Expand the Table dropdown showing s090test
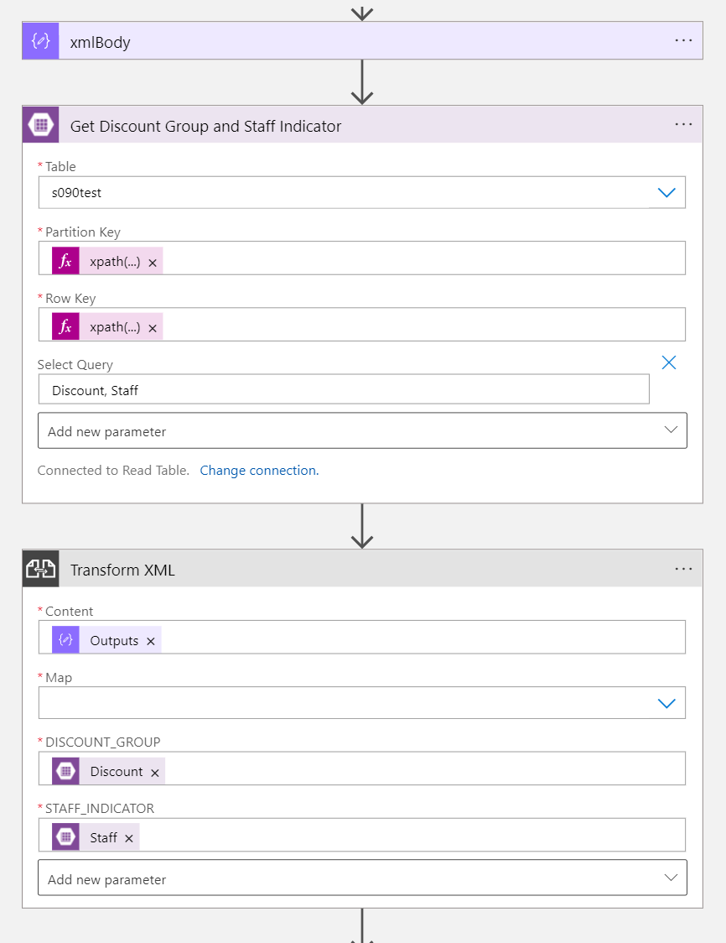Viewport: 726px width, 943px height. pos(666,193)
